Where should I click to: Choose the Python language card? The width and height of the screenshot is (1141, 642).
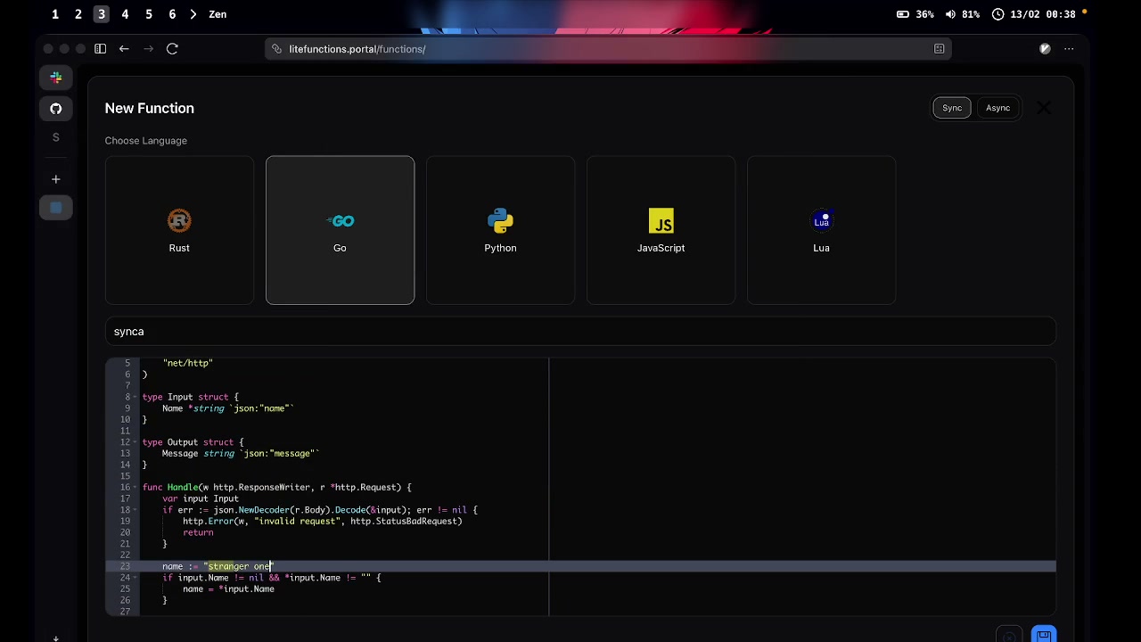click(500, 230)
